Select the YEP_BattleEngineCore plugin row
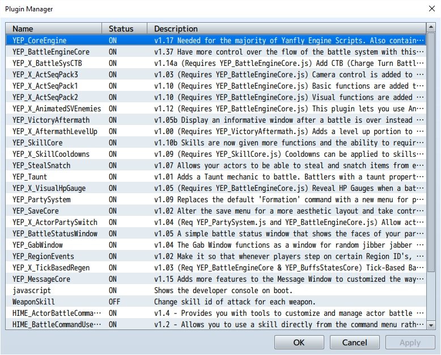This screenshot has height=355, width=441. [x=216, y=52]
